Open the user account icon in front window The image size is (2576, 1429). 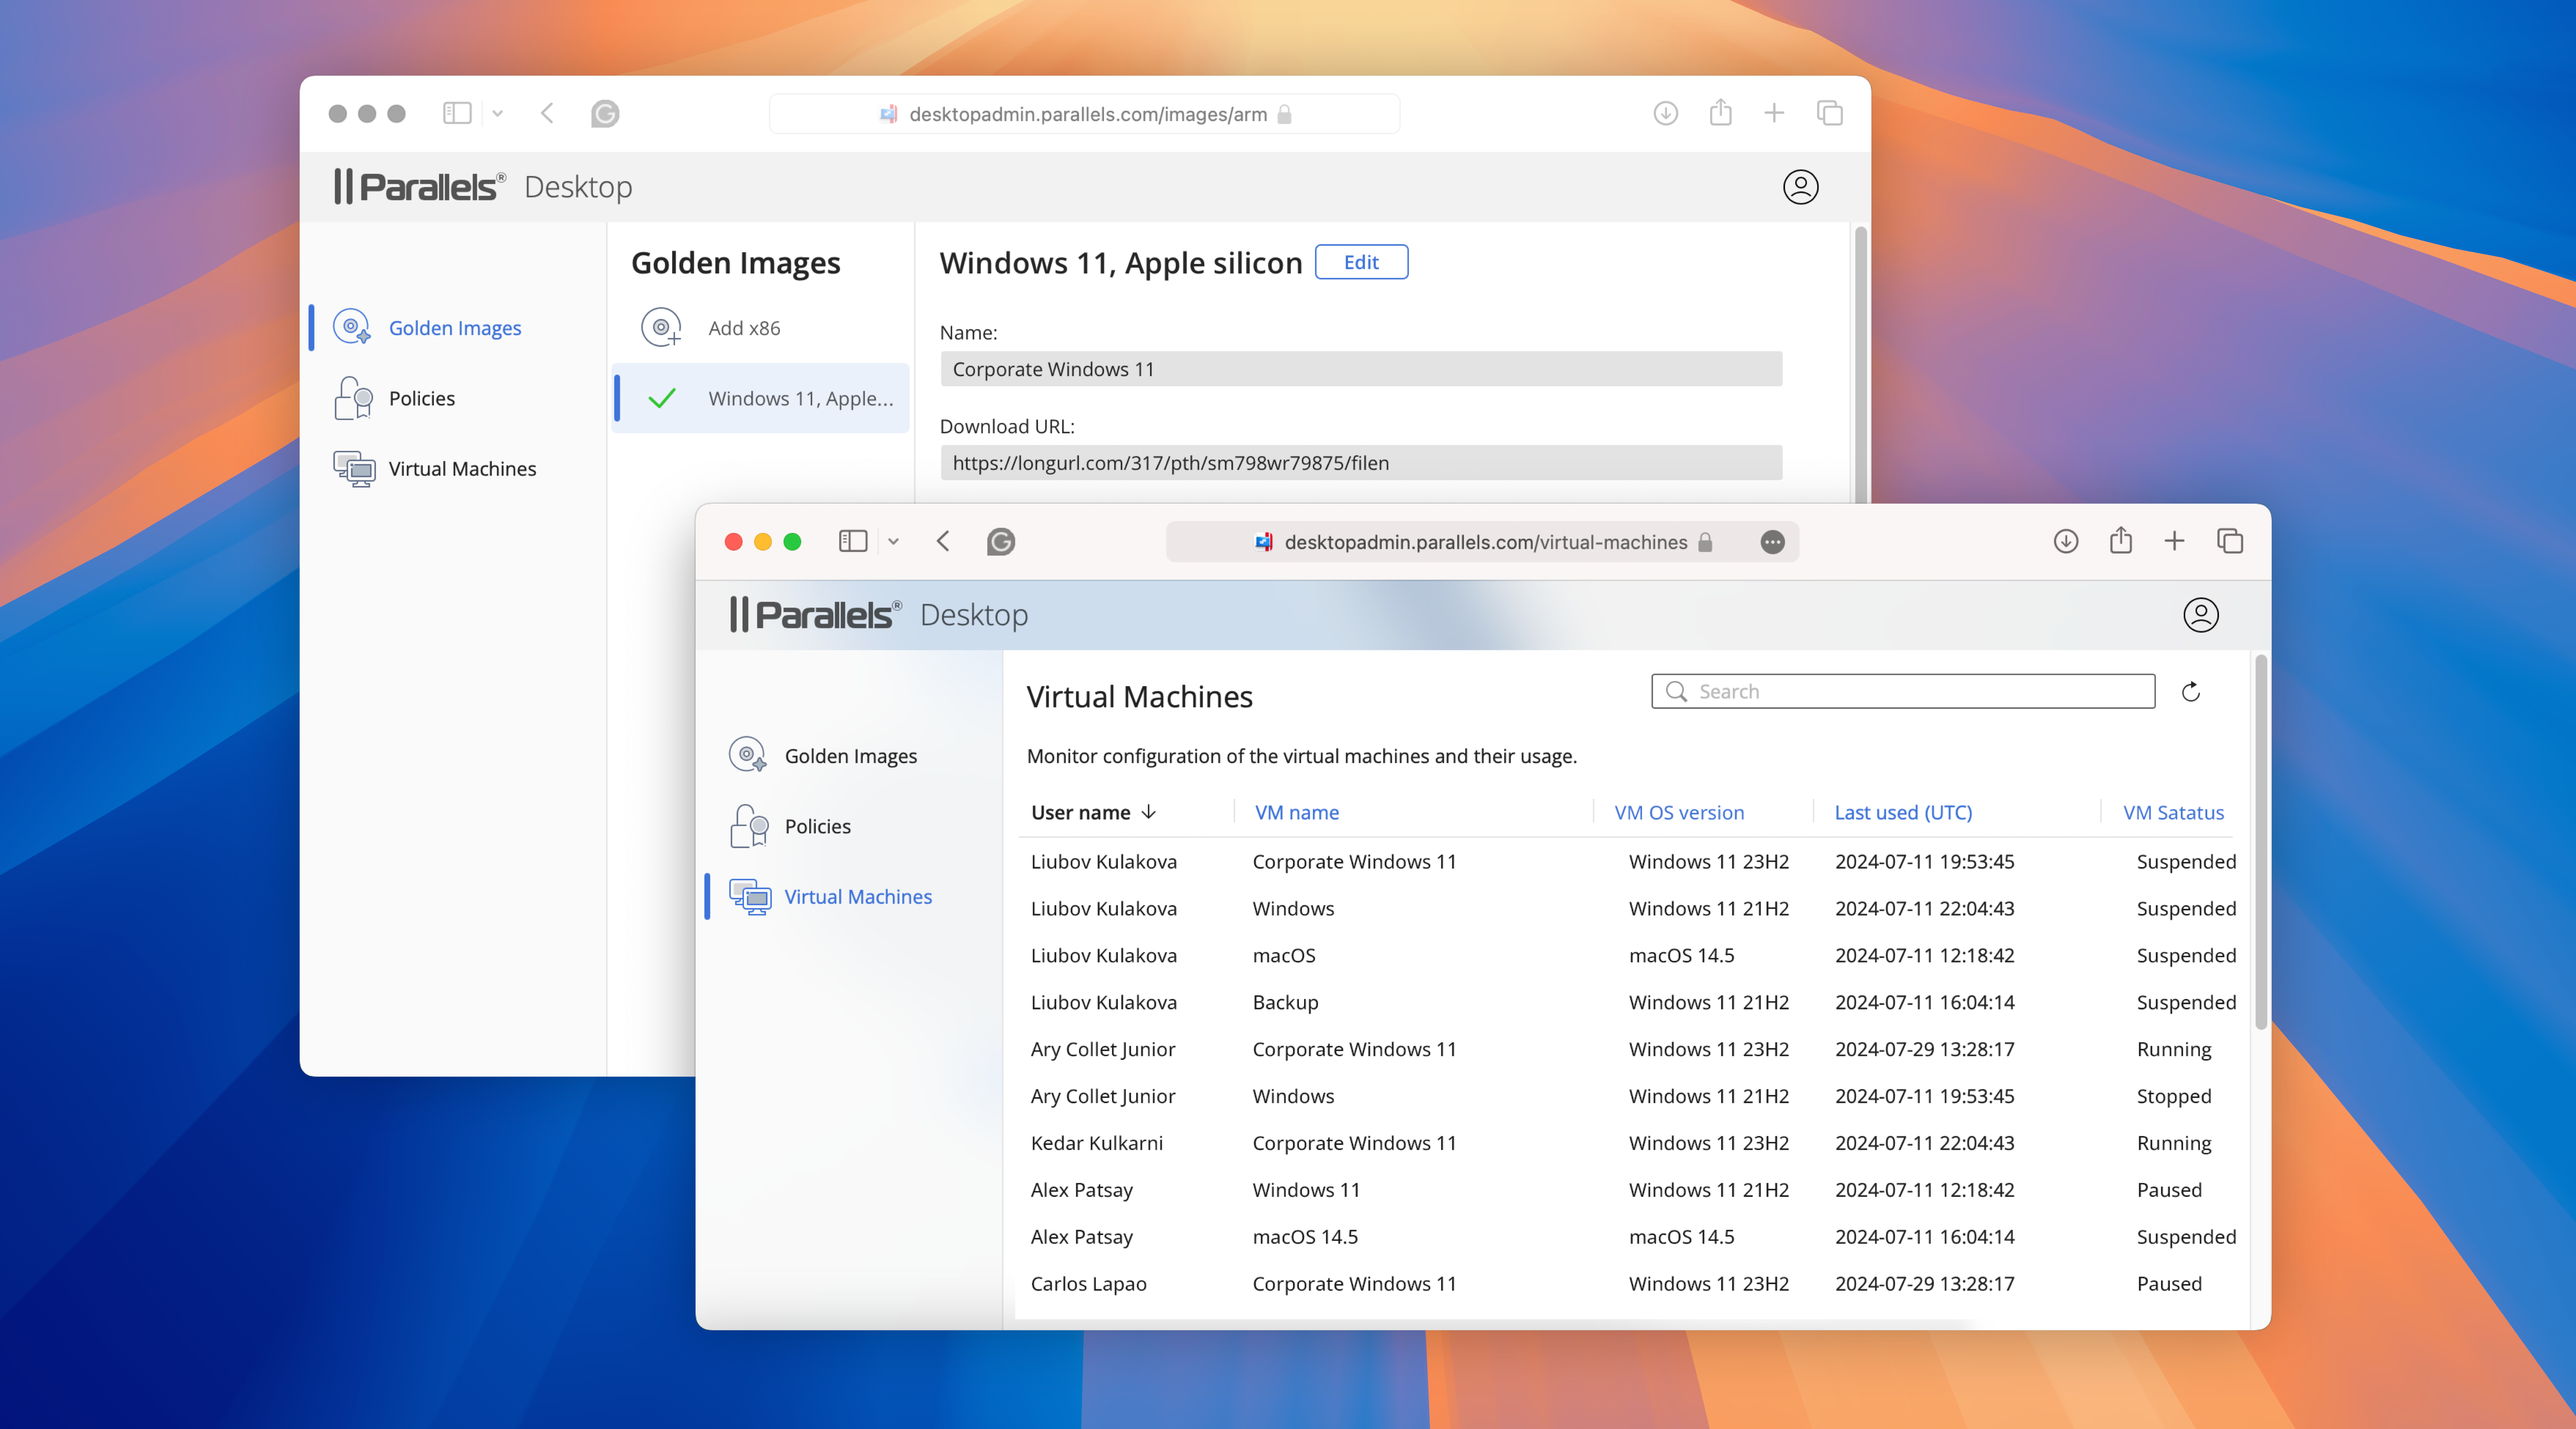pos(2200,615)
